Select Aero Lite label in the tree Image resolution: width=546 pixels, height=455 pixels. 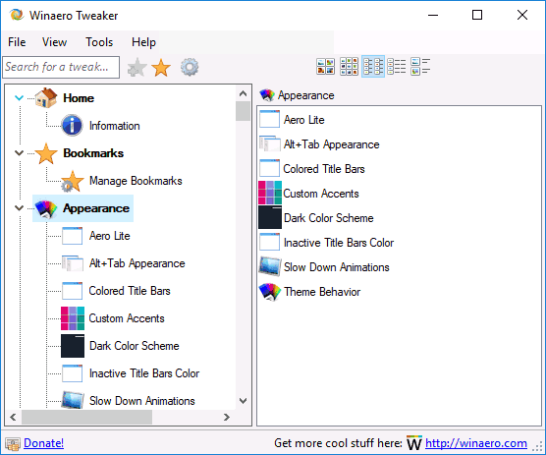[x=110, y=236]
